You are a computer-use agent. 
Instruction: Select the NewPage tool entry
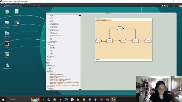coord(52,47)
